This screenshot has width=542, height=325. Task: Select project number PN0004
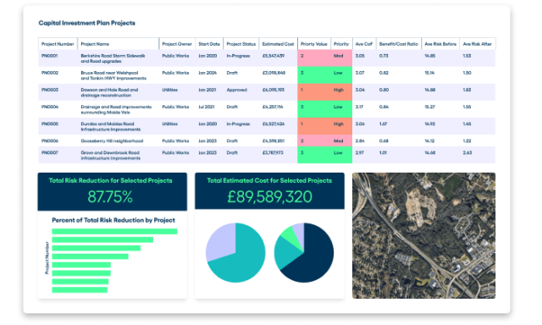pyautogui.click(x=50, y=107)
